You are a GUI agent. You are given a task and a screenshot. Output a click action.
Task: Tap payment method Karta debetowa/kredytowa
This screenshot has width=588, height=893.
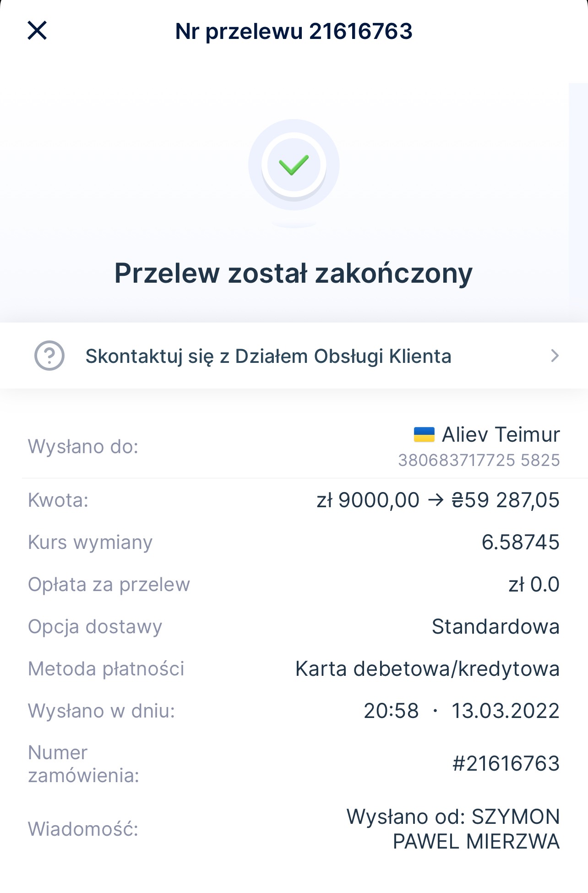pos(428,668)
